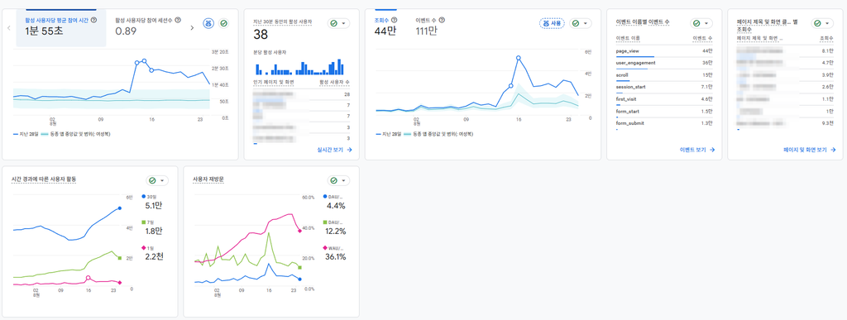Click the green check status icon in engagement time card

coord(223,23)
